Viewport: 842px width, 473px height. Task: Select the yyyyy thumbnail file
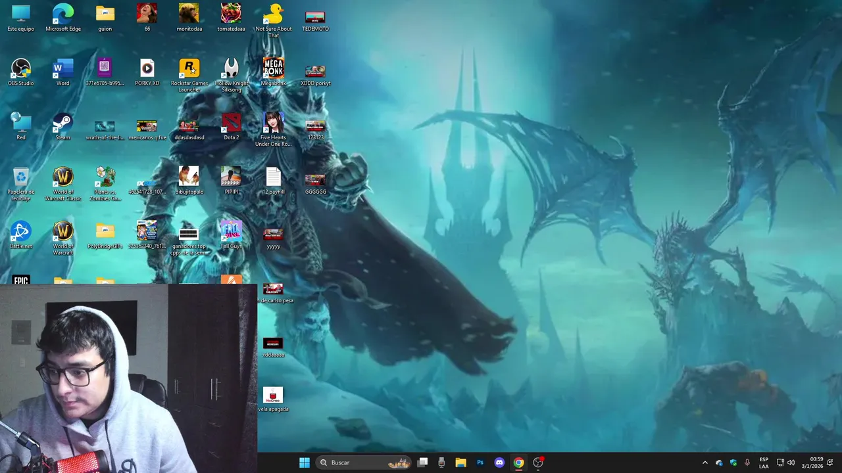(x=273, y=238)
